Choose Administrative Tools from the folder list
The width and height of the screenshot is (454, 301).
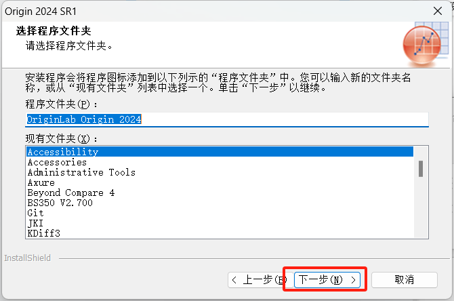point(220,172)
